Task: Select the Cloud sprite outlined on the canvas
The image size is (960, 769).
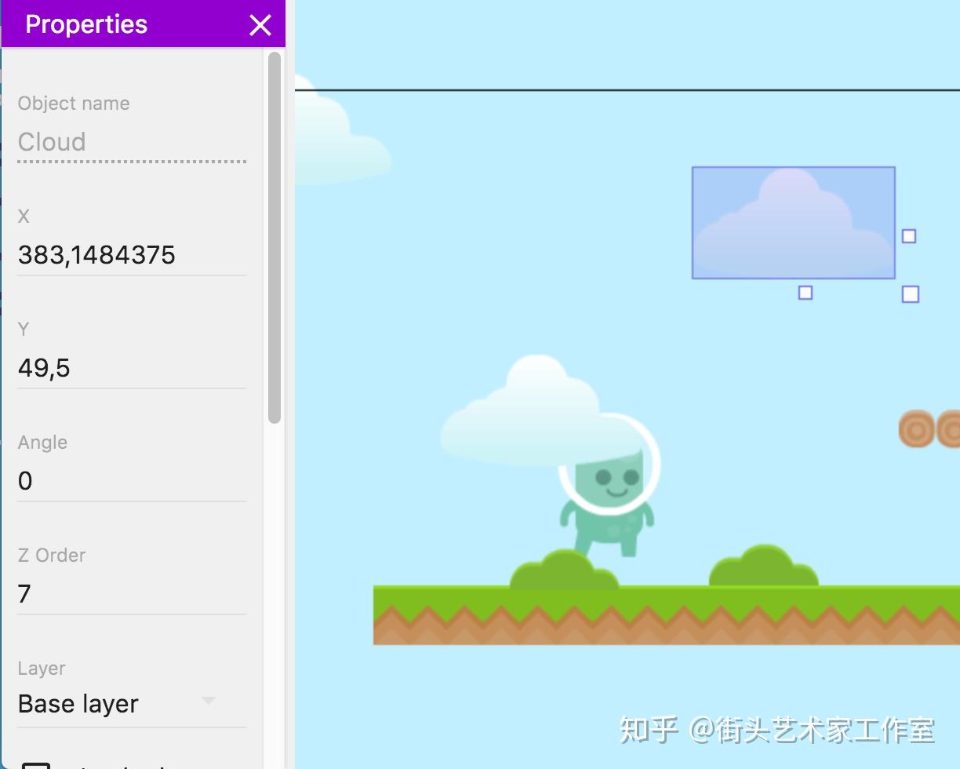Action: point(792,222)
